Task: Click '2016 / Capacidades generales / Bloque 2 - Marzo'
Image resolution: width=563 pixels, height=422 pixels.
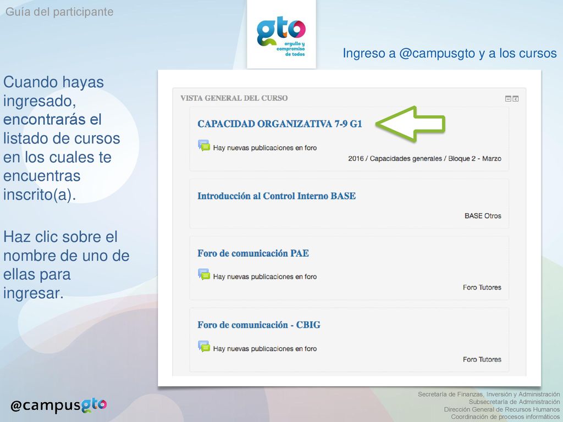Action: click(425, 159)
